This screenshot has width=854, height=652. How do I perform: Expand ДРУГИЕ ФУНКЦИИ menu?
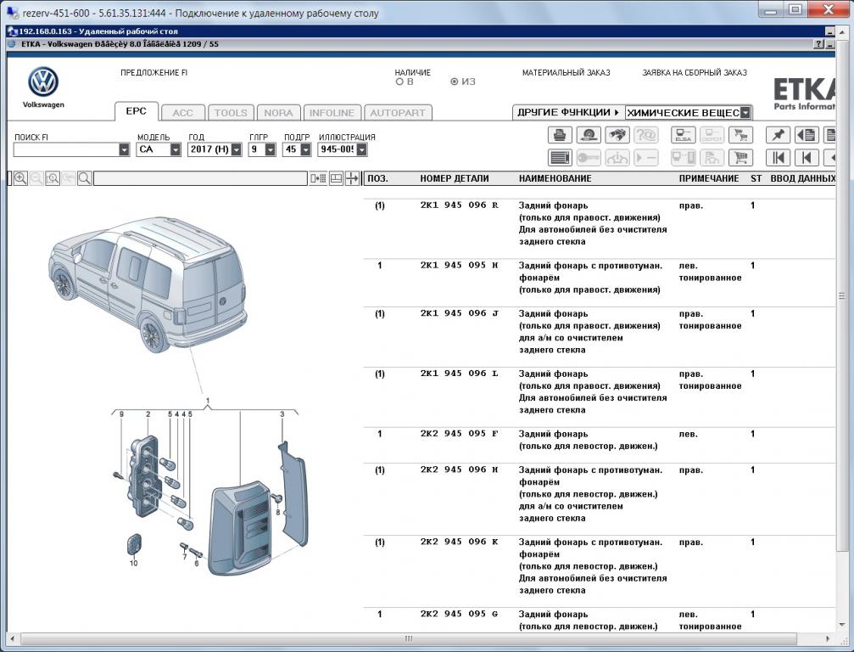pyautogui.click(x=568, y=112)
